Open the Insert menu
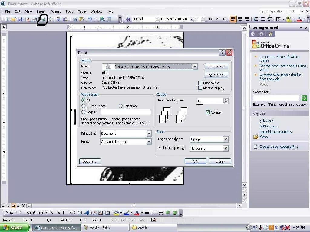Image resolution: width=310 pixels, height=232 pixels. point(41,11)
